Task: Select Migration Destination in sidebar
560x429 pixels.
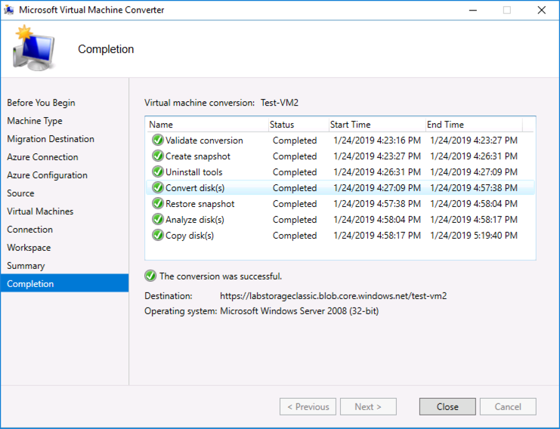Action: pos(51,139)
